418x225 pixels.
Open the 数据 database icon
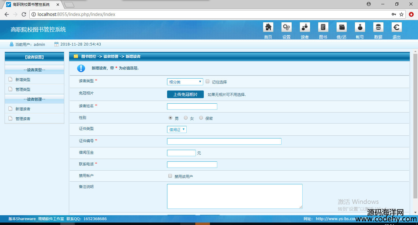[x=378, y=28]
